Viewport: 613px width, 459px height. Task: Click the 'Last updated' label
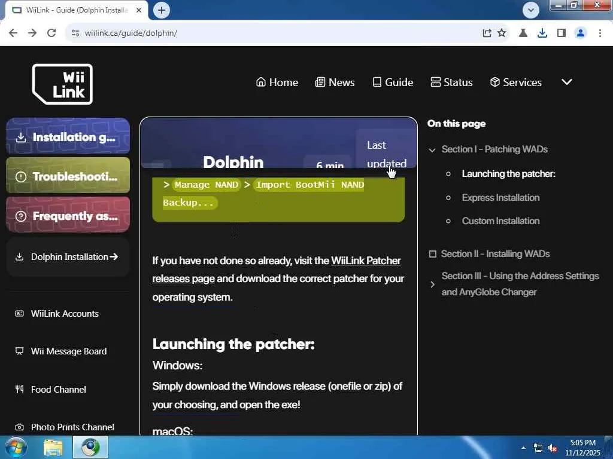click(x=386, y=154)
